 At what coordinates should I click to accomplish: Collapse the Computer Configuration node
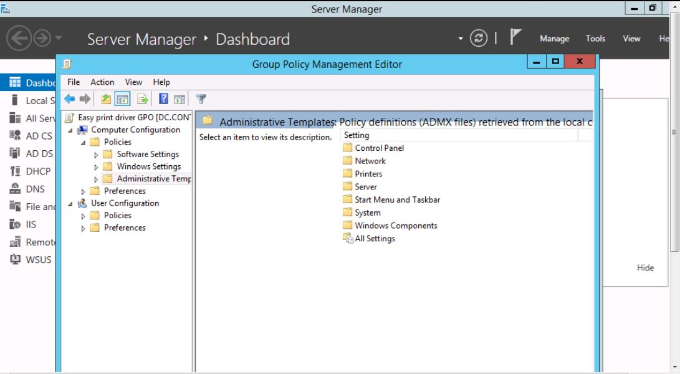point(70,130)
